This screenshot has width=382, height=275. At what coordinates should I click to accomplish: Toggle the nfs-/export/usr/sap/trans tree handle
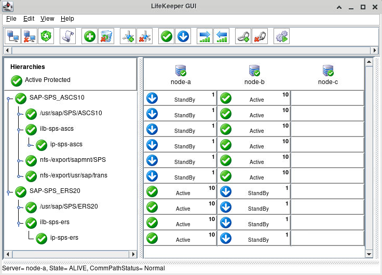[19, 176]
